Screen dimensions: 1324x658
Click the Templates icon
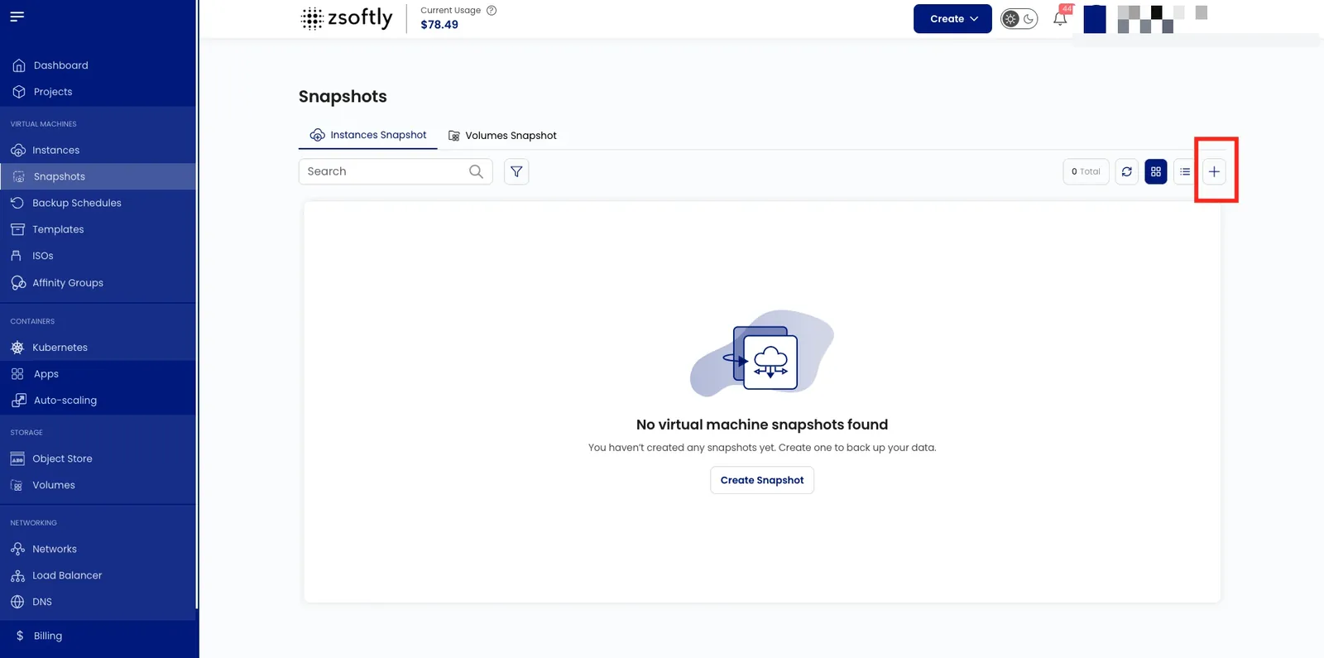[x=17, y=229]
